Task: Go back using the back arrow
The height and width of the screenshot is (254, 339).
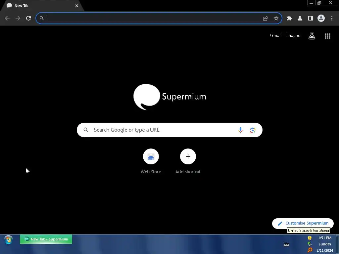Action: [7, 18]
